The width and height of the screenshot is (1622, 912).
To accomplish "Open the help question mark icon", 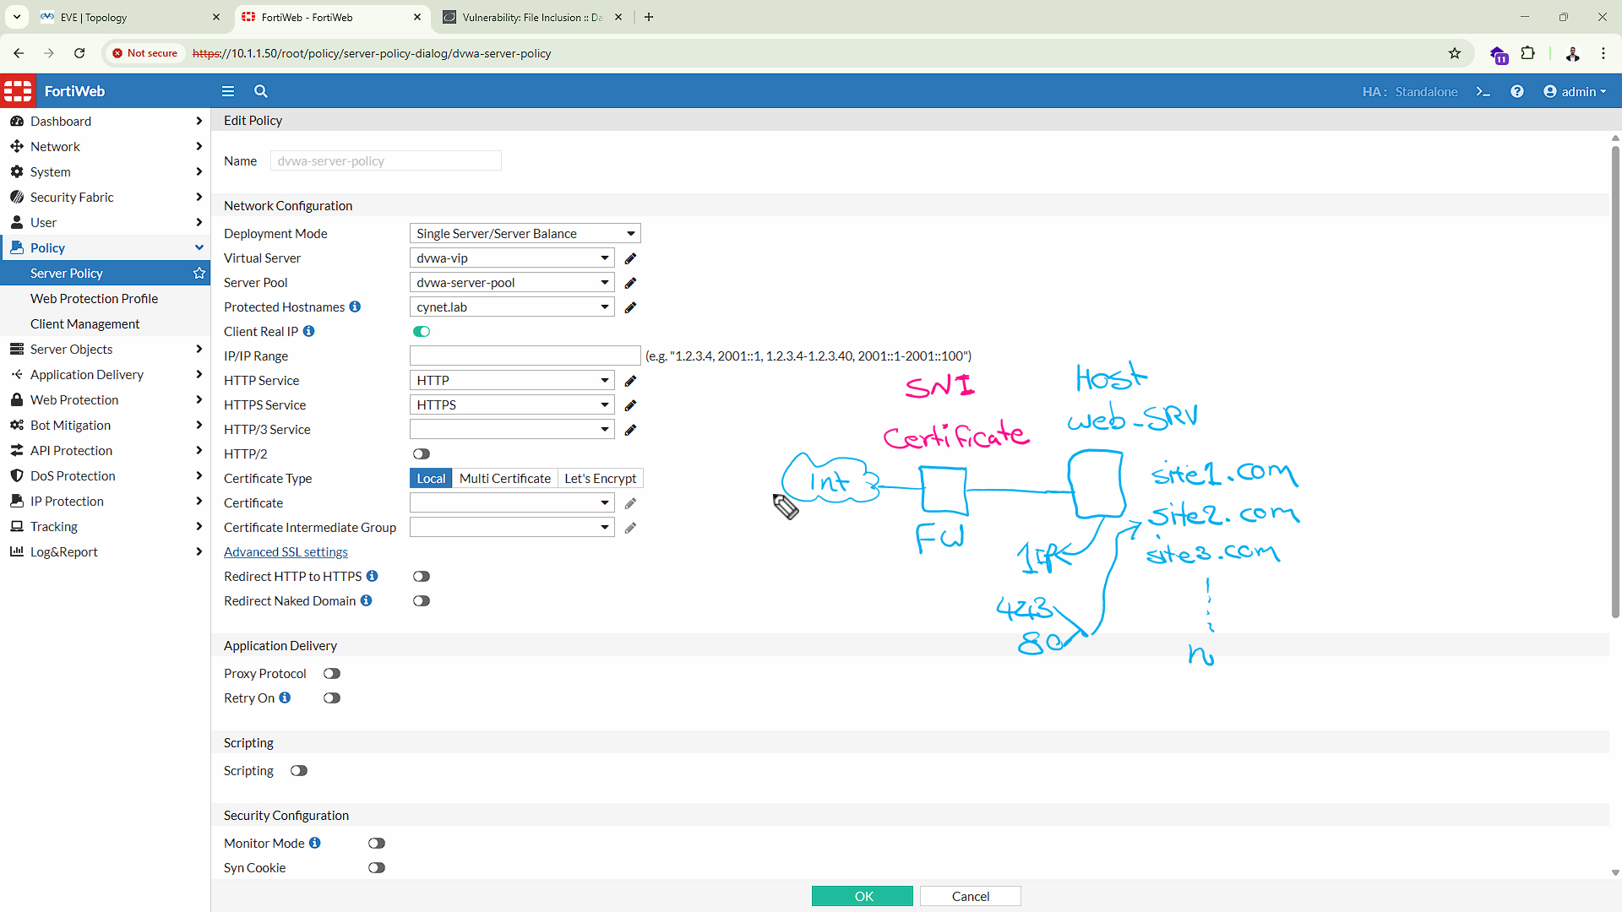I will (x=1517, y=91).
